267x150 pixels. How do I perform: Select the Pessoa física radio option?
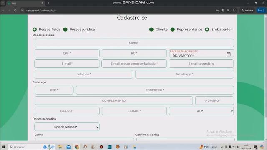pyautogui.click(x=35, y=30)
